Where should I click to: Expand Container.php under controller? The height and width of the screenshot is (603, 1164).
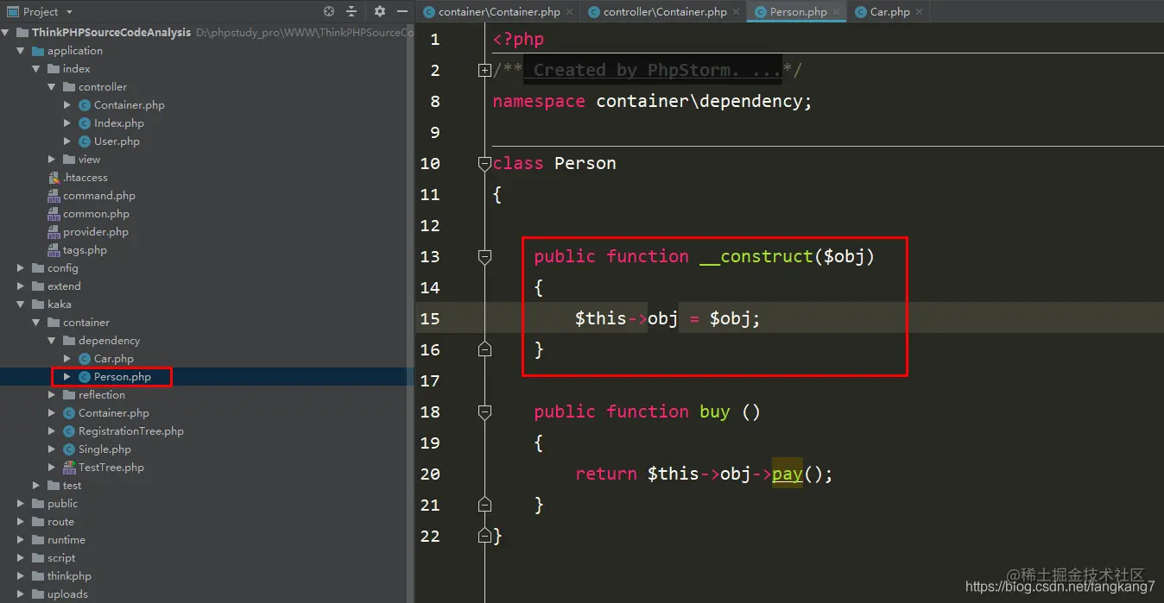click(x=67, y=105)
